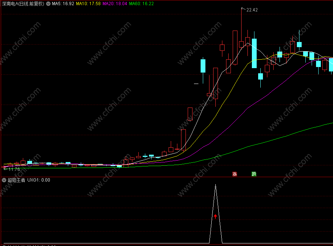Click the 深南电A chart title label
This screenshot has height=246, width=333.
23,4
